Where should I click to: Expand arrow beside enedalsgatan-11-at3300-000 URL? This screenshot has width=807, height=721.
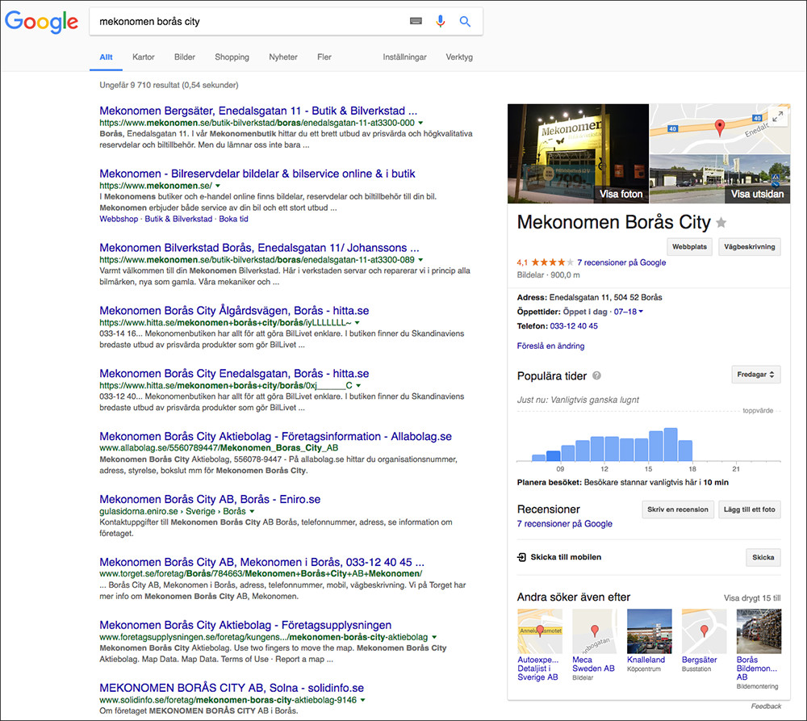[421, 123]
